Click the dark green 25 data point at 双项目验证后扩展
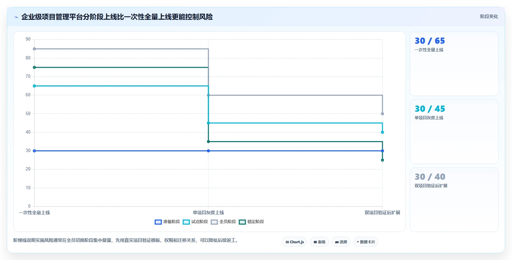Screen dimensions: 512x260 pos(382,160)
